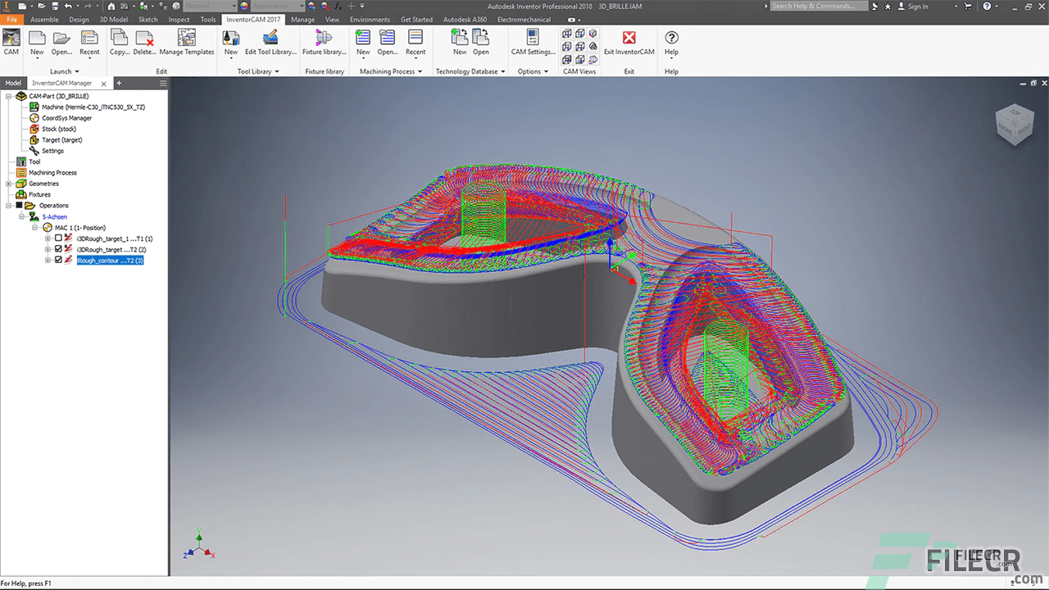Click Manage Templates
The image size is (1049, 590).
187,41
